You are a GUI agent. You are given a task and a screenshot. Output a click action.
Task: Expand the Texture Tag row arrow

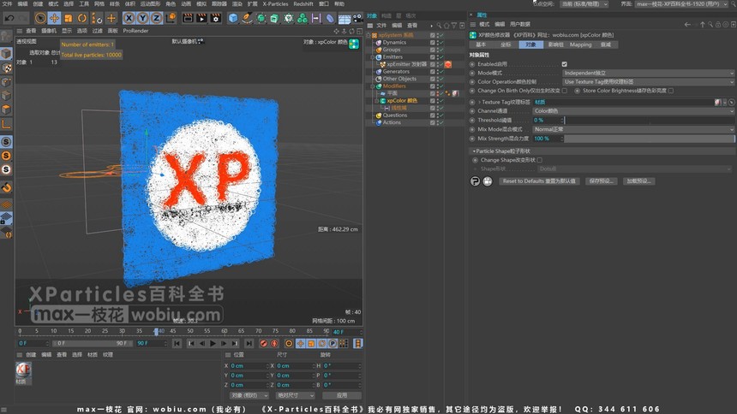coord(479,103)
